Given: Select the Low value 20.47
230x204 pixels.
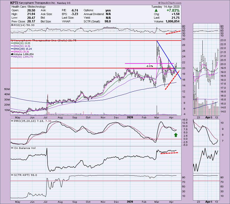Looking at the screenshot, I should pyautogui.click(x=31, y=18).
